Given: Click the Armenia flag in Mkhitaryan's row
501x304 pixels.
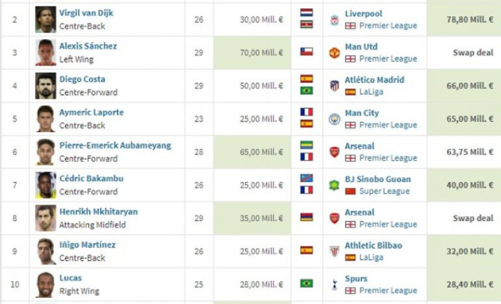Looking at the screenshot, I should pyautogui.click(x=306, y=217).
